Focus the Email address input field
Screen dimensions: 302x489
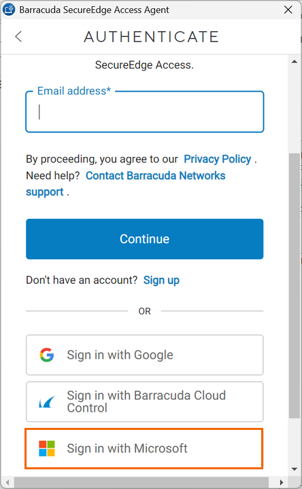145,111
